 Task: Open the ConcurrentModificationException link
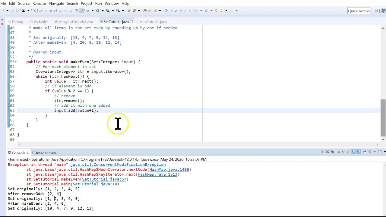click(118, 165)
